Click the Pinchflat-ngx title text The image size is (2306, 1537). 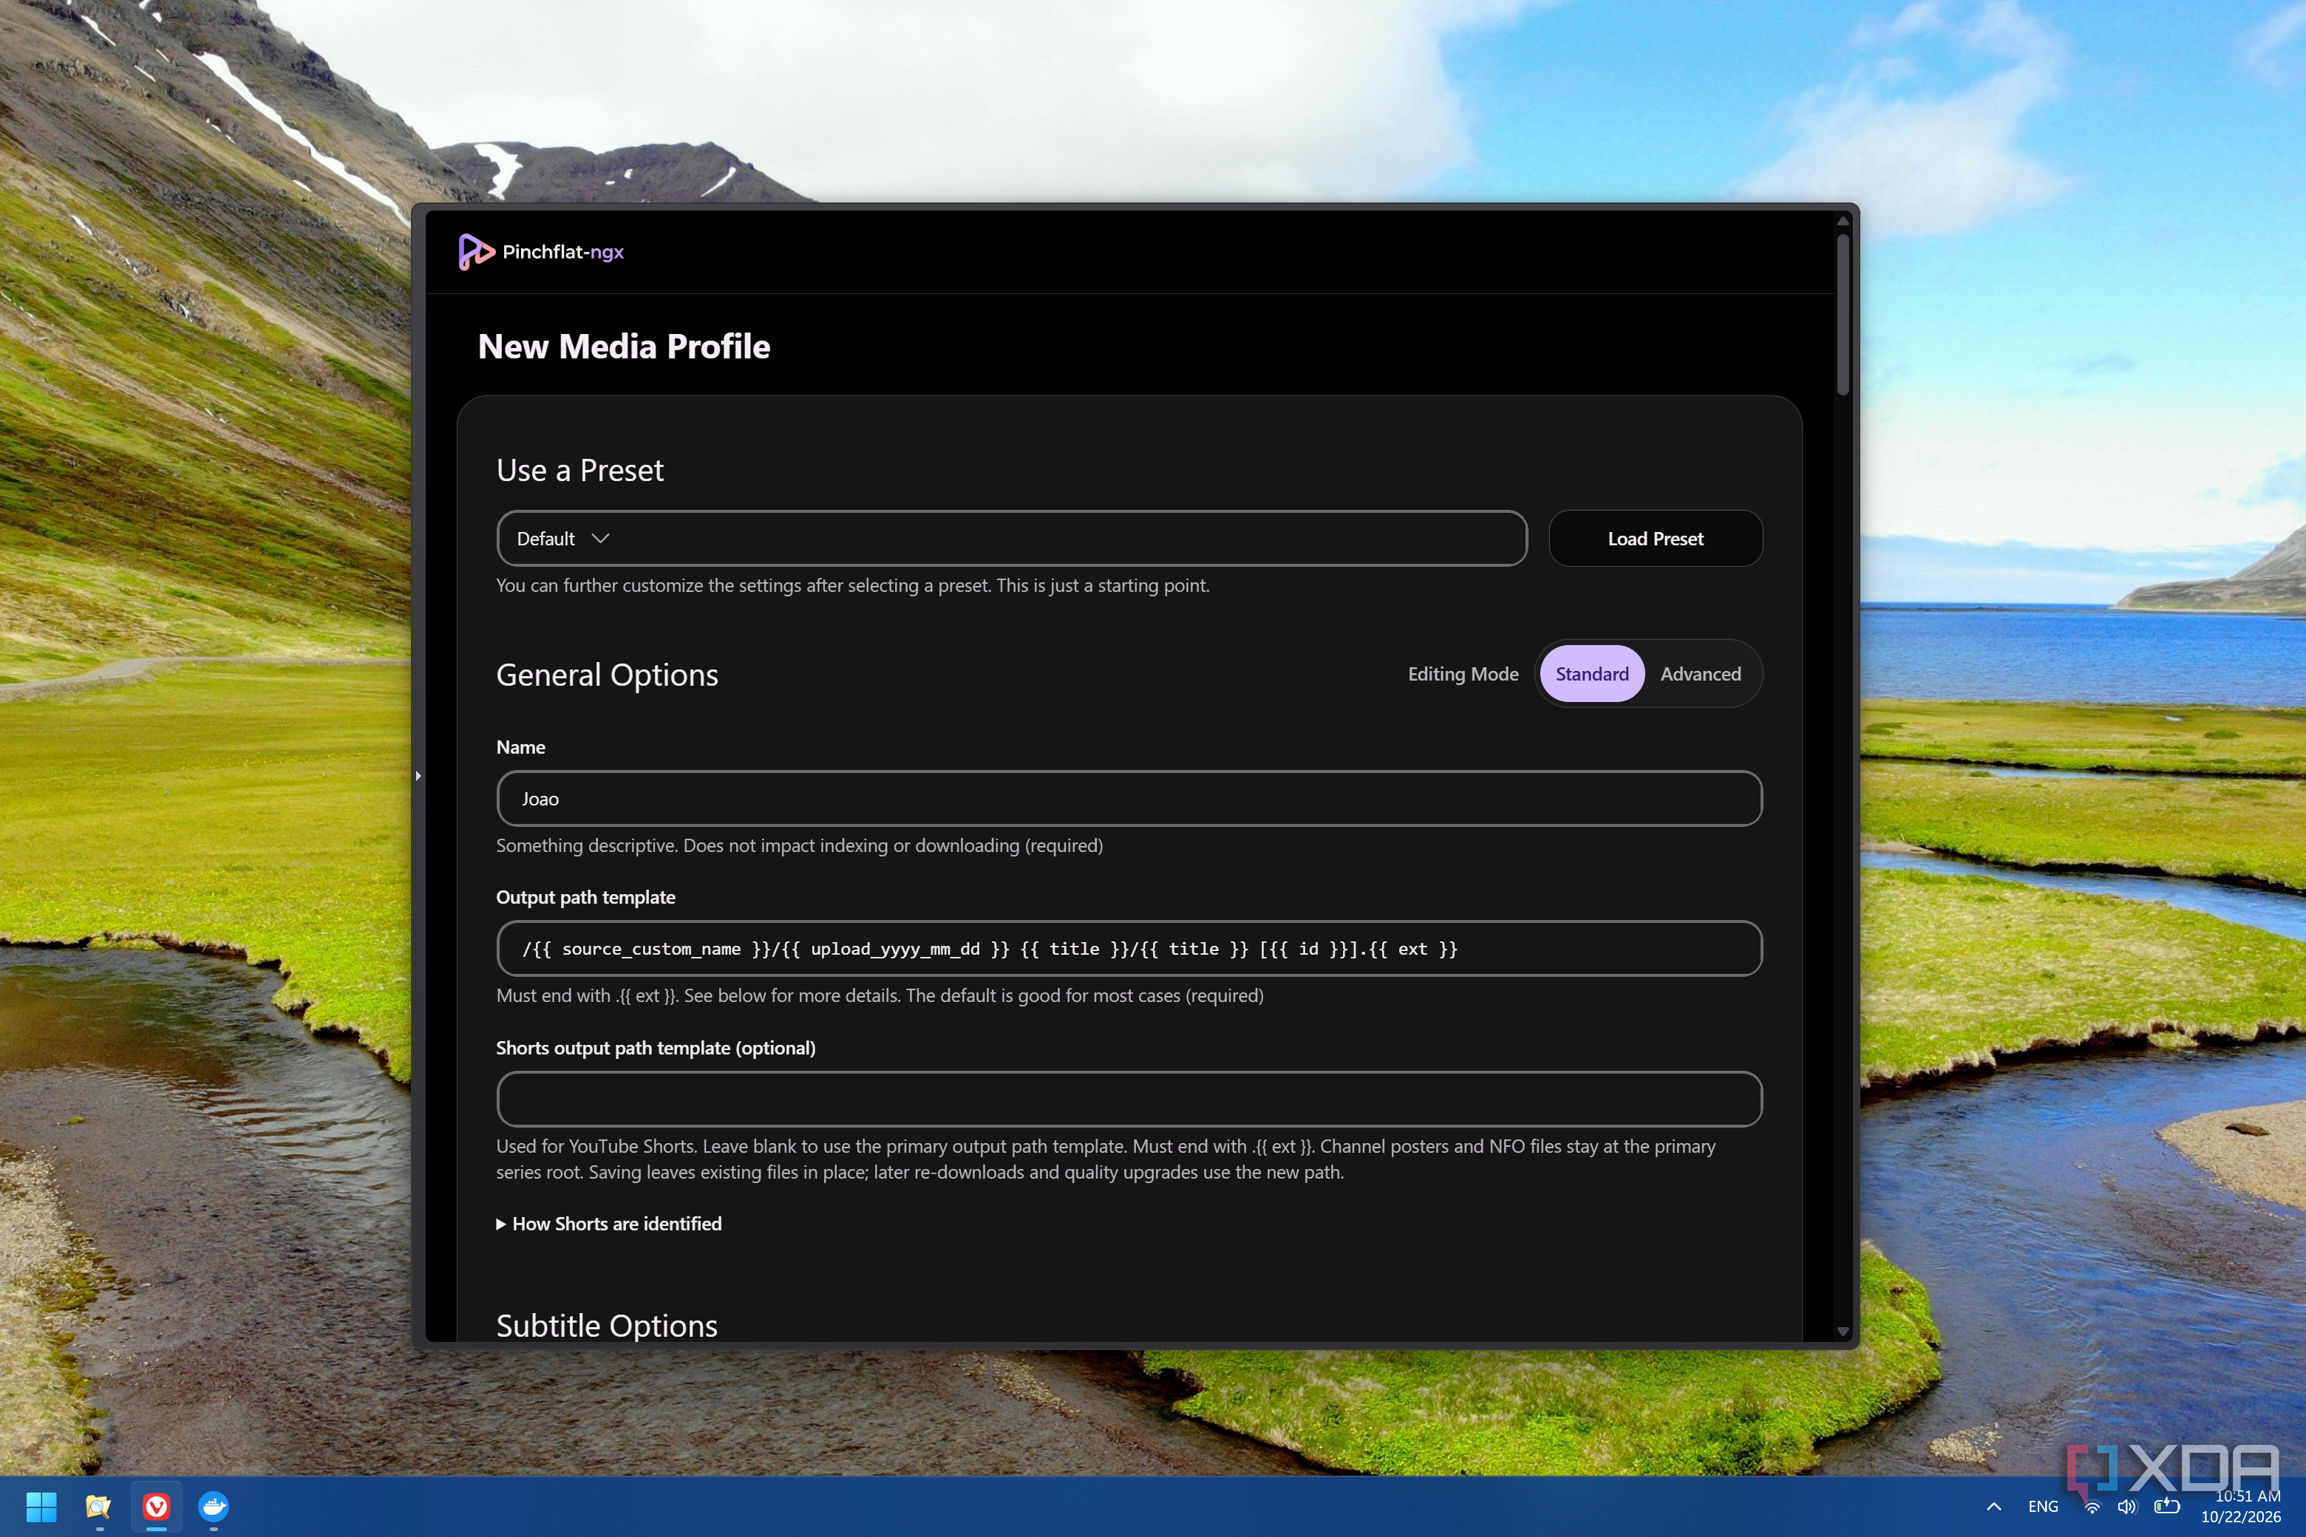[x=562, y=252]
